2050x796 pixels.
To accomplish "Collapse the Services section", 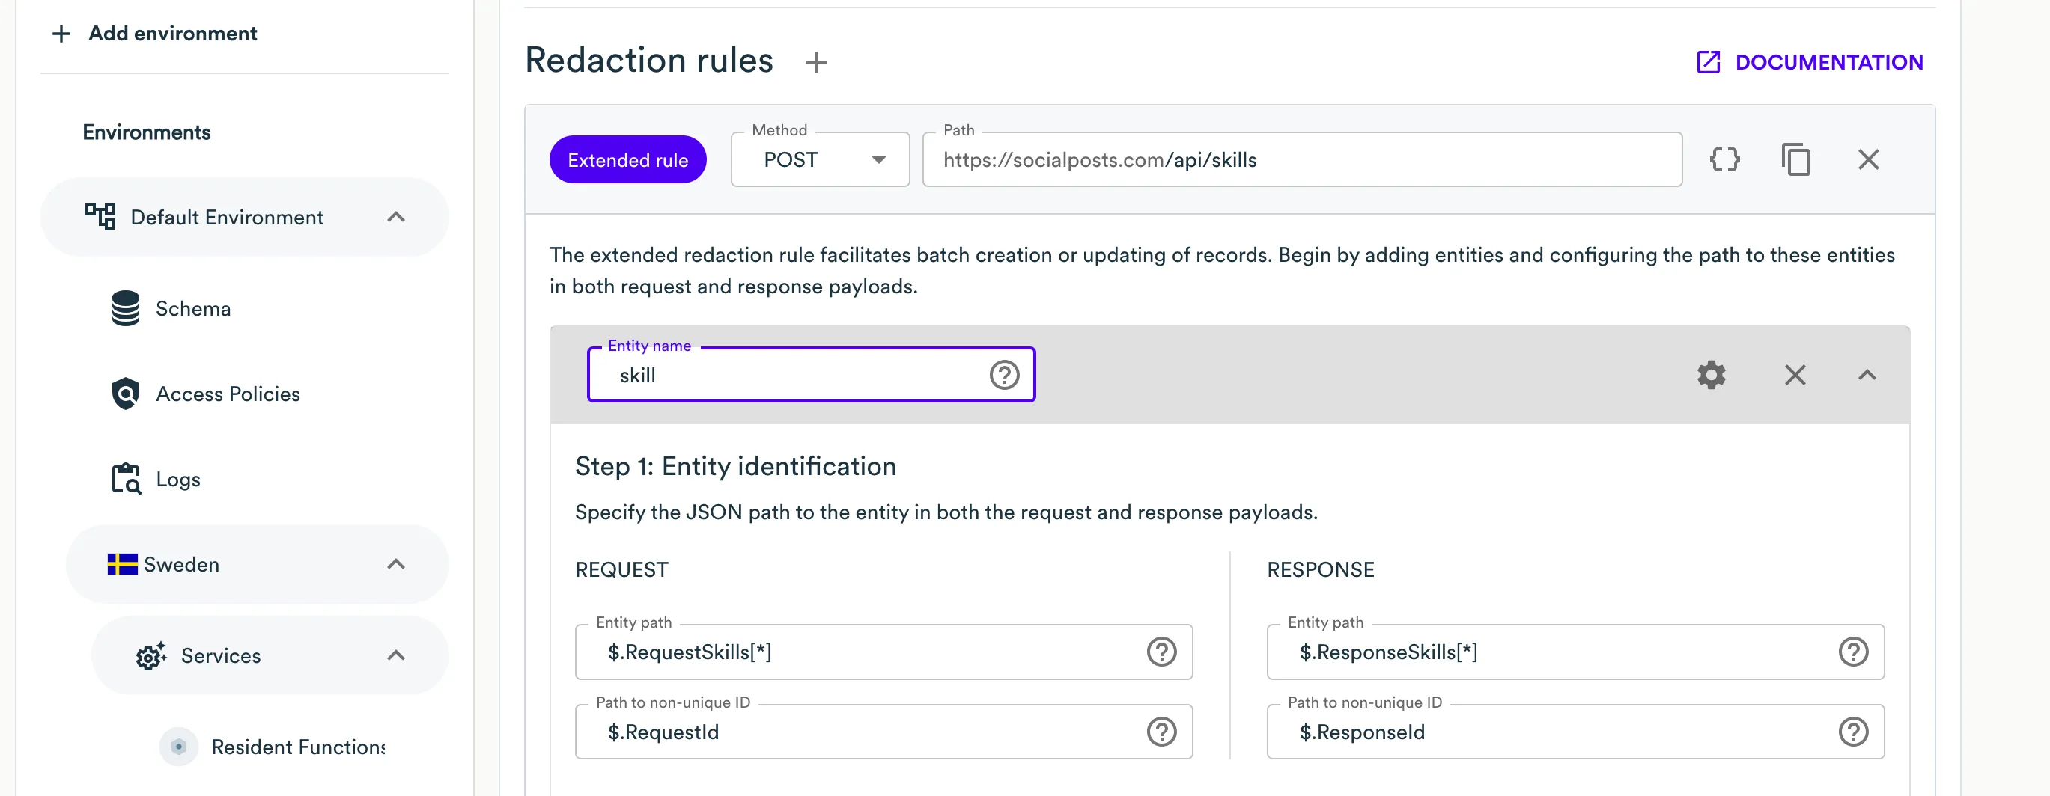I will (x=395, y=655).
